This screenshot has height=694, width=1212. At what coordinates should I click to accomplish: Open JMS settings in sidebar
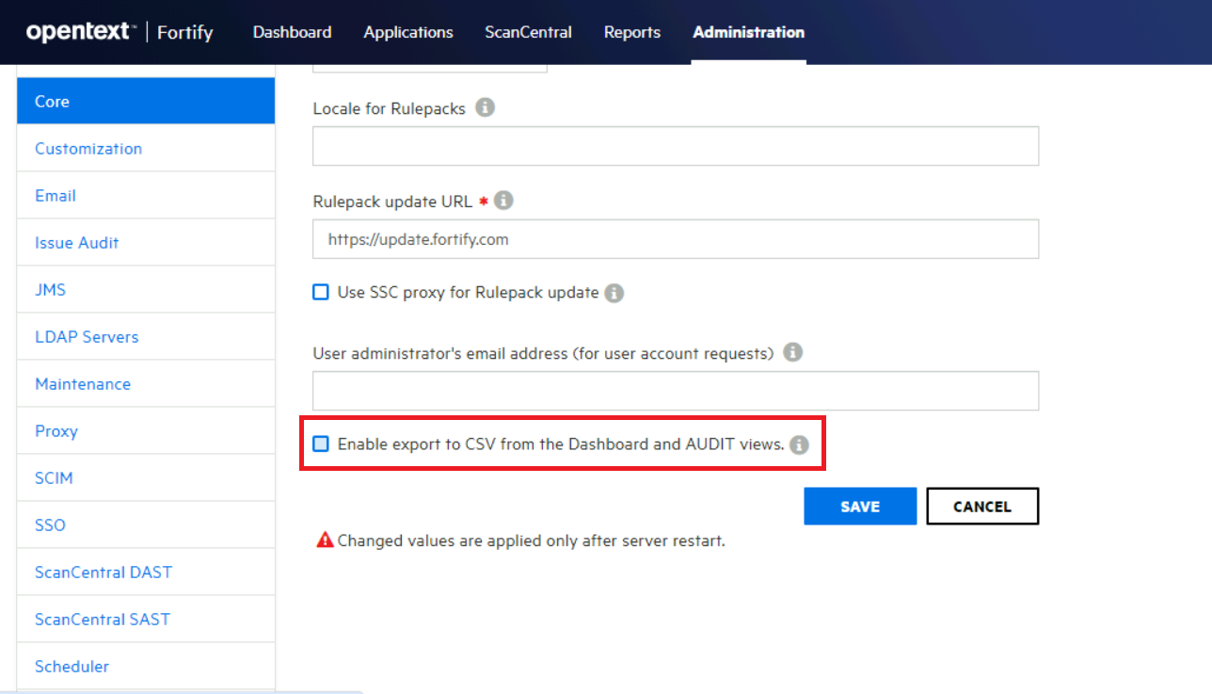pos(146,289)
